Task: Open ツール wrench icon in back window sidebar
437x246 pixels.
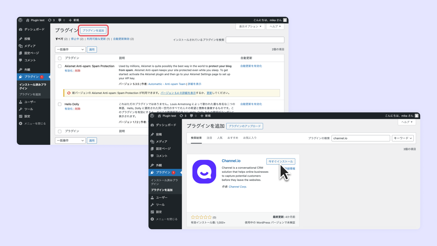Action: pos(21,109)
